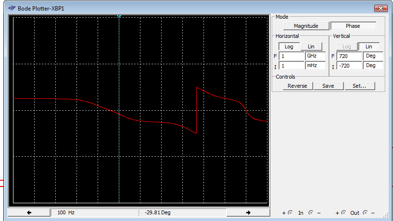Edit horizontal final frequency value field
The image size is (393, 221).
292,56
